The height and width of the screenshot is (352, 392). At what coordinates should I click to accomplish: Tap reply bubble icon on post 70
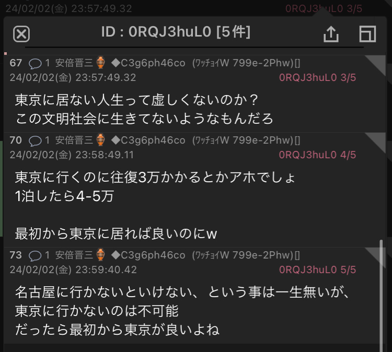click(x=35, y=141)
